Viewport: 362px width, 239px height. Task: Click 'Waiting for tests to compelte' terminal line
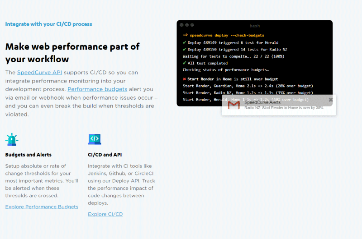[x=233, y=56]
